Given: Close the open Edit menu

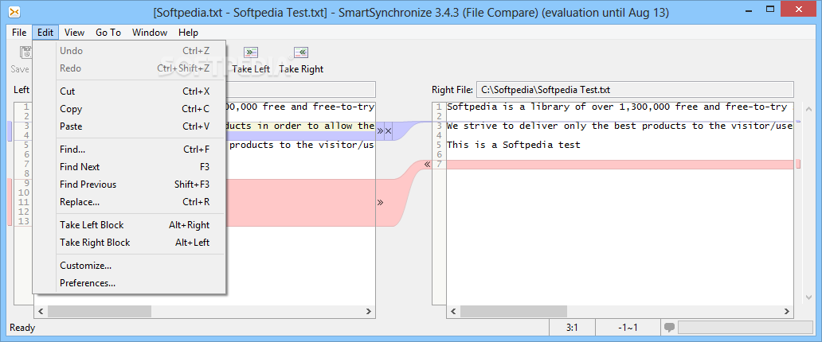Looking at the screenshot, I should 45,33.
